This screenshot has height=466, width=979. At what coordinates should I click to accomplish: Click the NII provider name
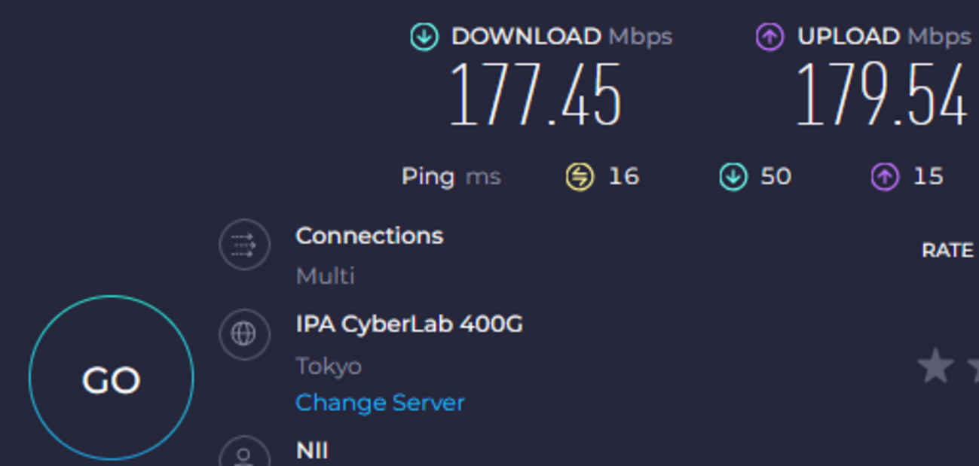[x=312, y=451]
